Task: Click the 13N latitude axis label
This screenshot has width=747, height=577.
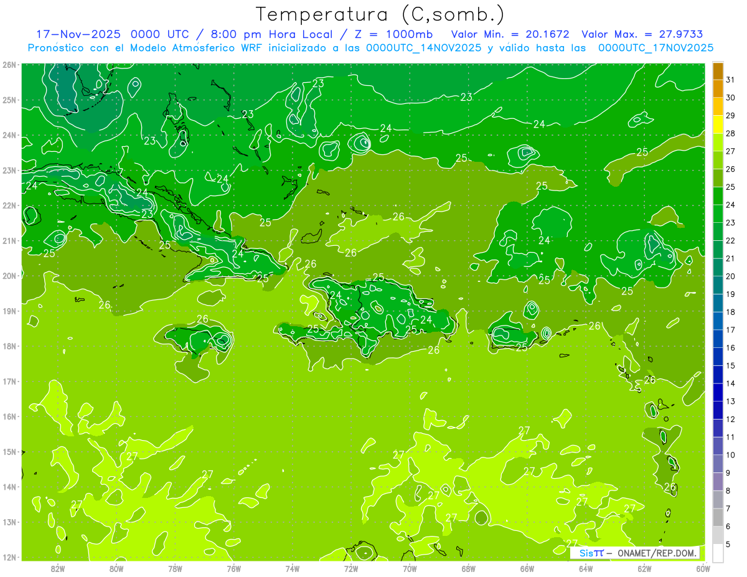Action: click(9, 522)
